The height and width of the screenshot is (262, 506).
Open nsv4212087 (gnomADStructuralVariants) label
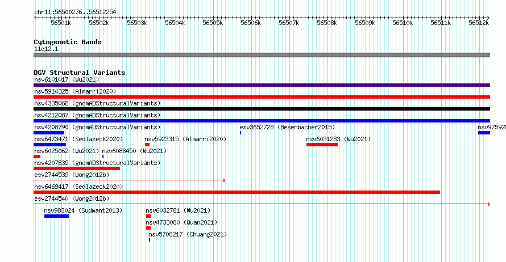pos(97,115)
